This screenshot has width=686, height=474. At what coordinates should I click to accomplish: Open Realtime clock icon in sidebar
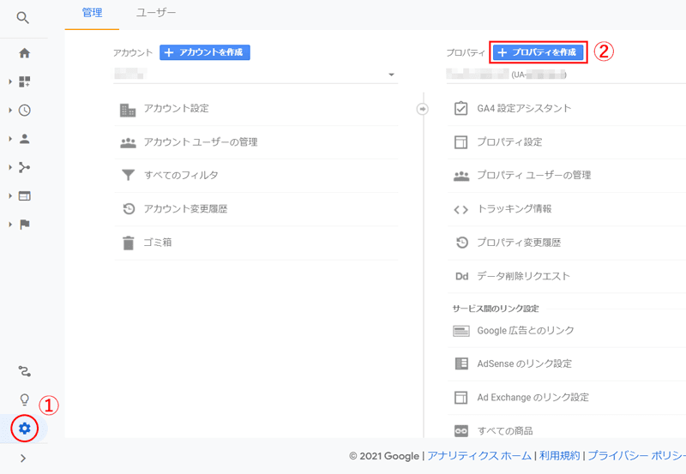[x=25, y=111]
